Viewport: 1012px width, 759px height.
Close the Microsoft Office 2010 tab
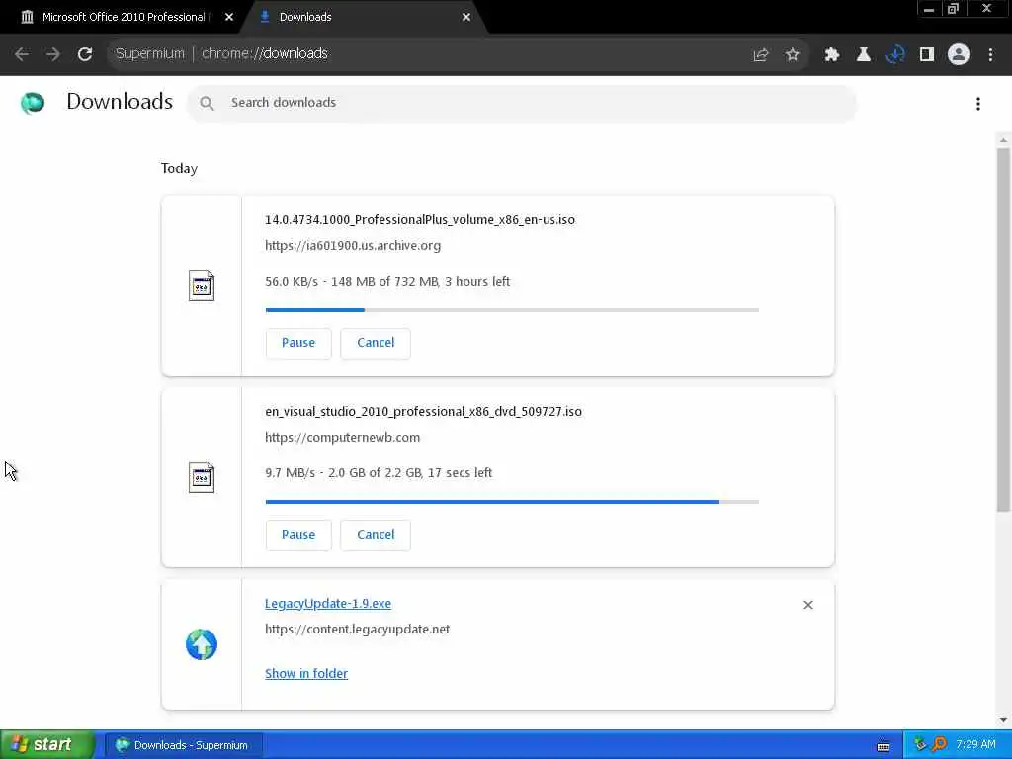pos(229,18)
